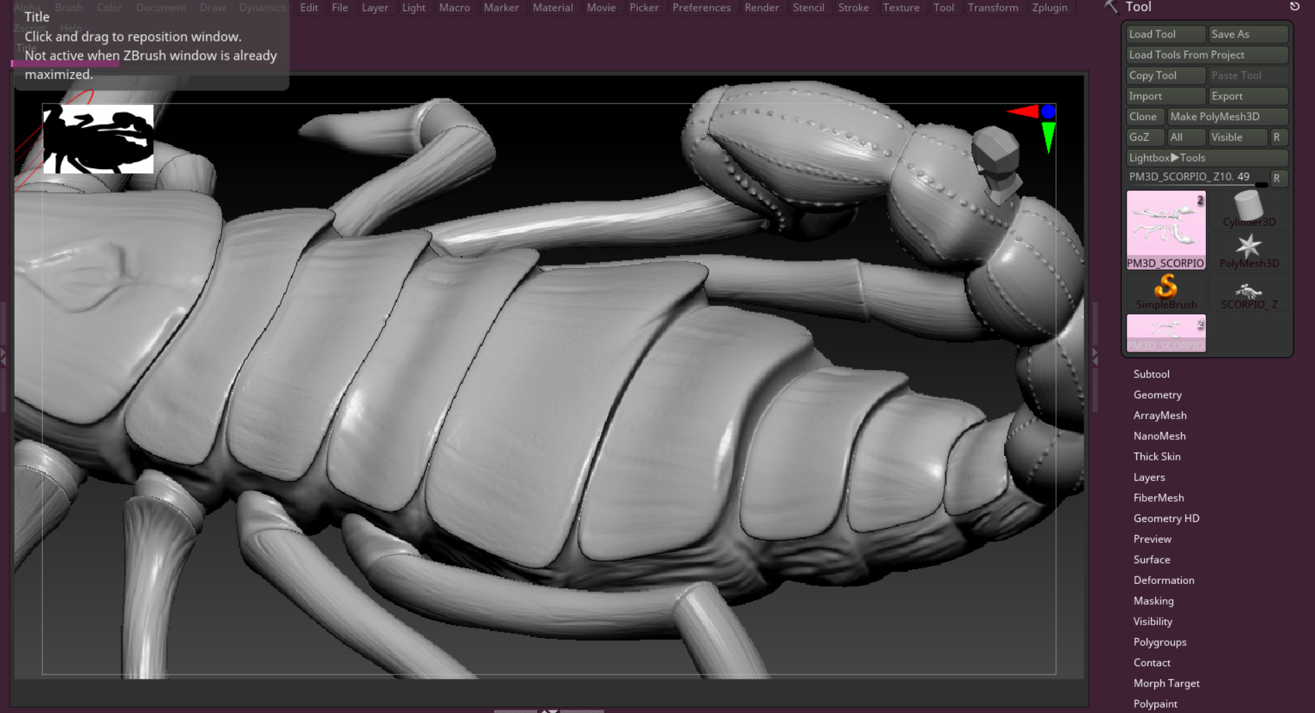Select the faded PM3D_SCORPIO thumbnail below SimpleBrush
Screen dimensions: 1315x713
[x=1166, y=333]
